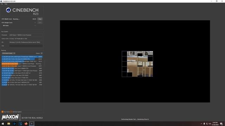
Task: Toggle the Details checkbox in Ranking
Action: click(41, 53)
